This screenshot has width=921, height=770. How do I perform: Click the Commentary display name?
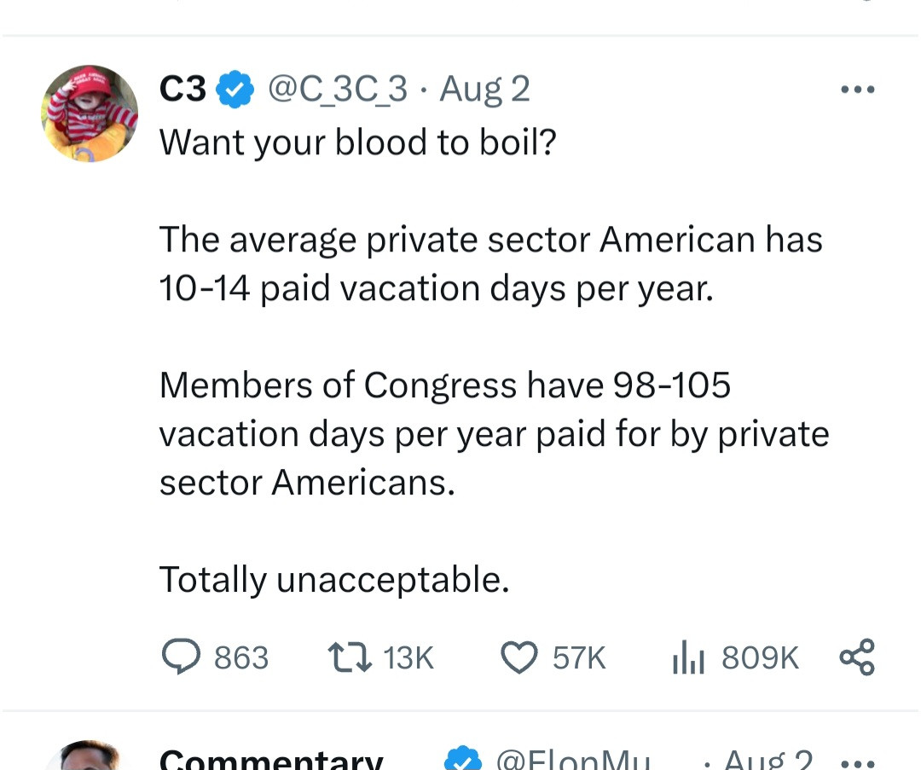coord(271,759)
